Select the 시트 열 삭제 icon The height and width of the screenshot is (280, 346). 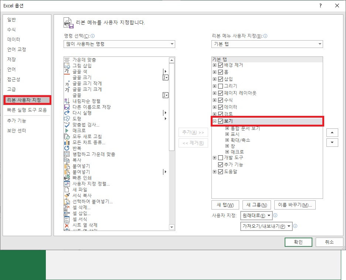pos(67,225)
